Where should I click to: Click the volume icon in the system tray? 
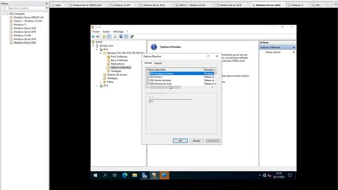[269, 176]
